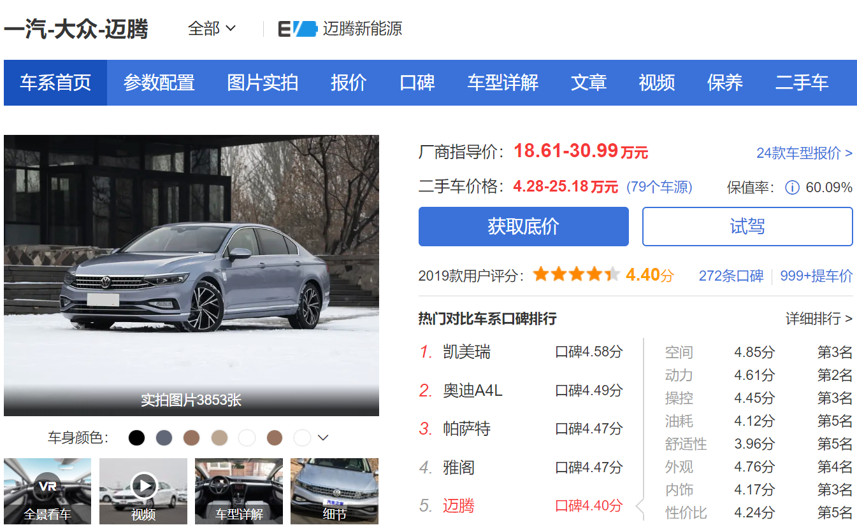Click the 4.40分 user rating score
This screenshot has width=857, height=532.
(x=649, y=275)
